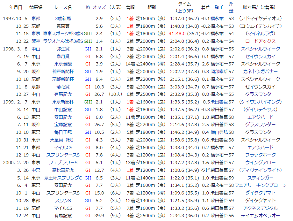Viewport: 293px width, 221px height.
Task: View the 高松宮記念 race details
Action: (x=63, y=170)
